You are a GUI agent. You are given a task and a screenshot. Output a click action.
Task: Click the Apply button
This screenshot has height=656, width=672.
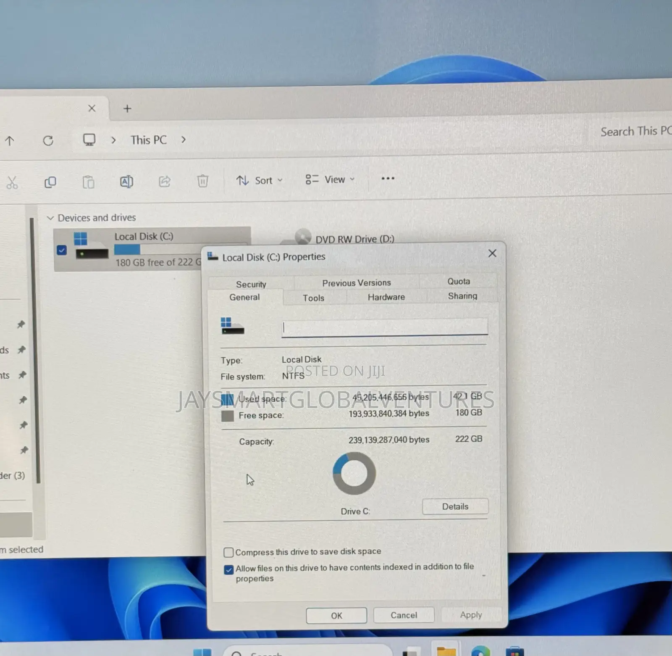(x=471, y=615)
